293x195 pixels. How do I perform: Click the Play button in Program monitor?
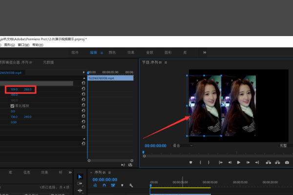tap(239, 162)
